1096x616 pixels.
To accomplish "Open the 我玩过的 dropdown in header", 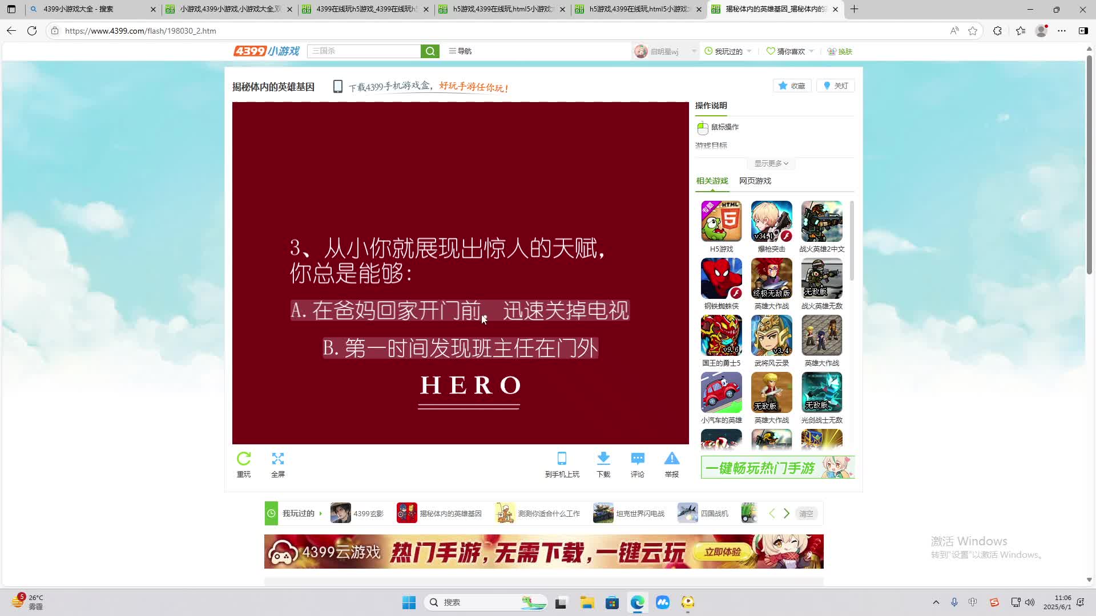I will click(729, 51).
